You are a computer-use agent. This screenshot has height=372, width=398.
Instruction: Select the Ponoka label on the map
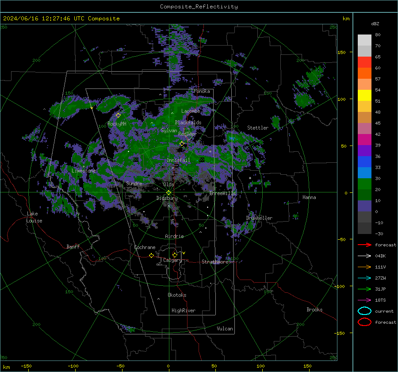[202, 91]
